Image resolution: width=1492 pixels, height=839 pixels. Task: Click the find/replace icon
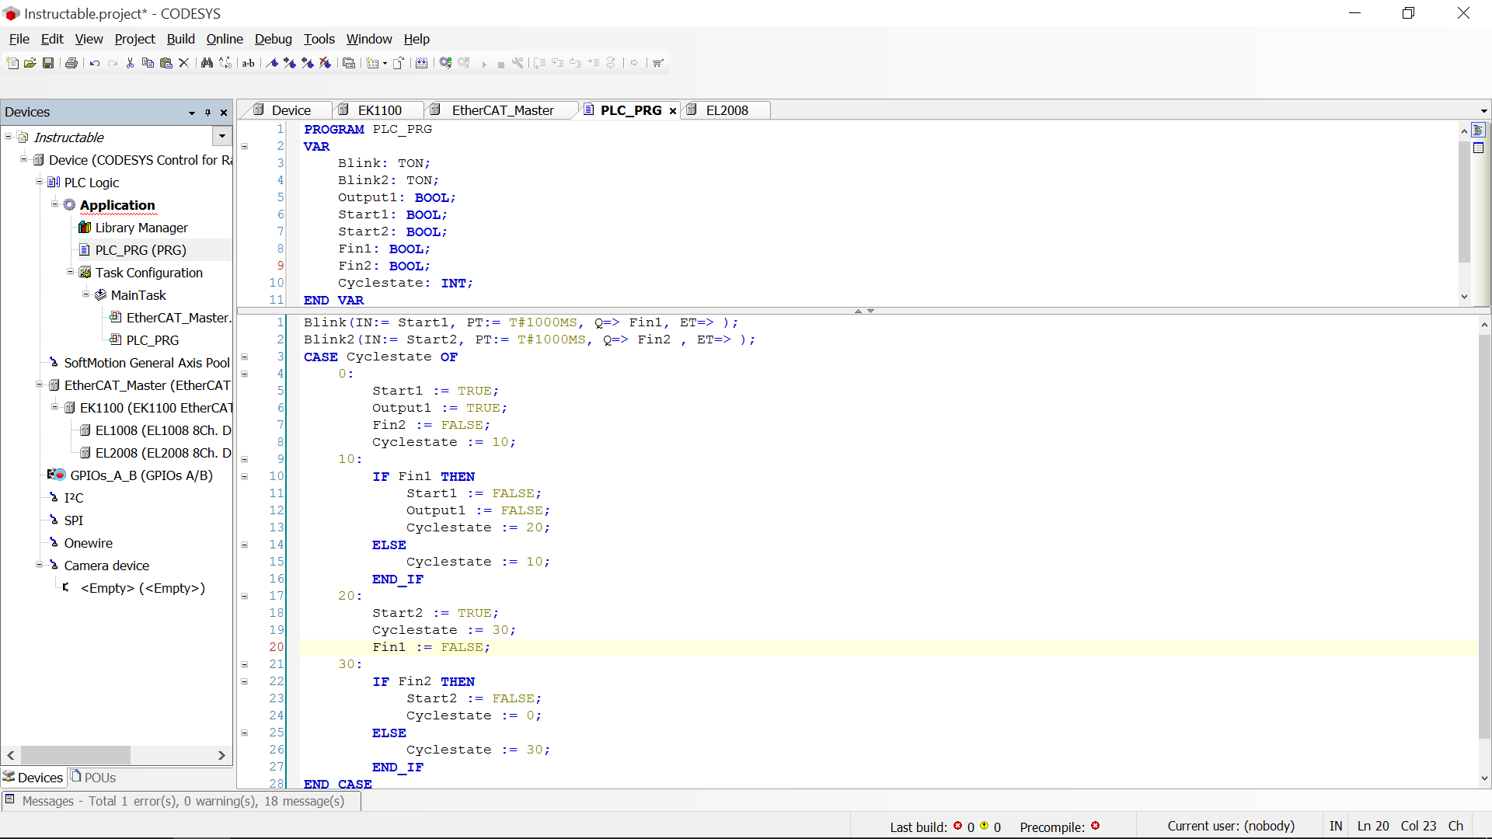[225, 62]
